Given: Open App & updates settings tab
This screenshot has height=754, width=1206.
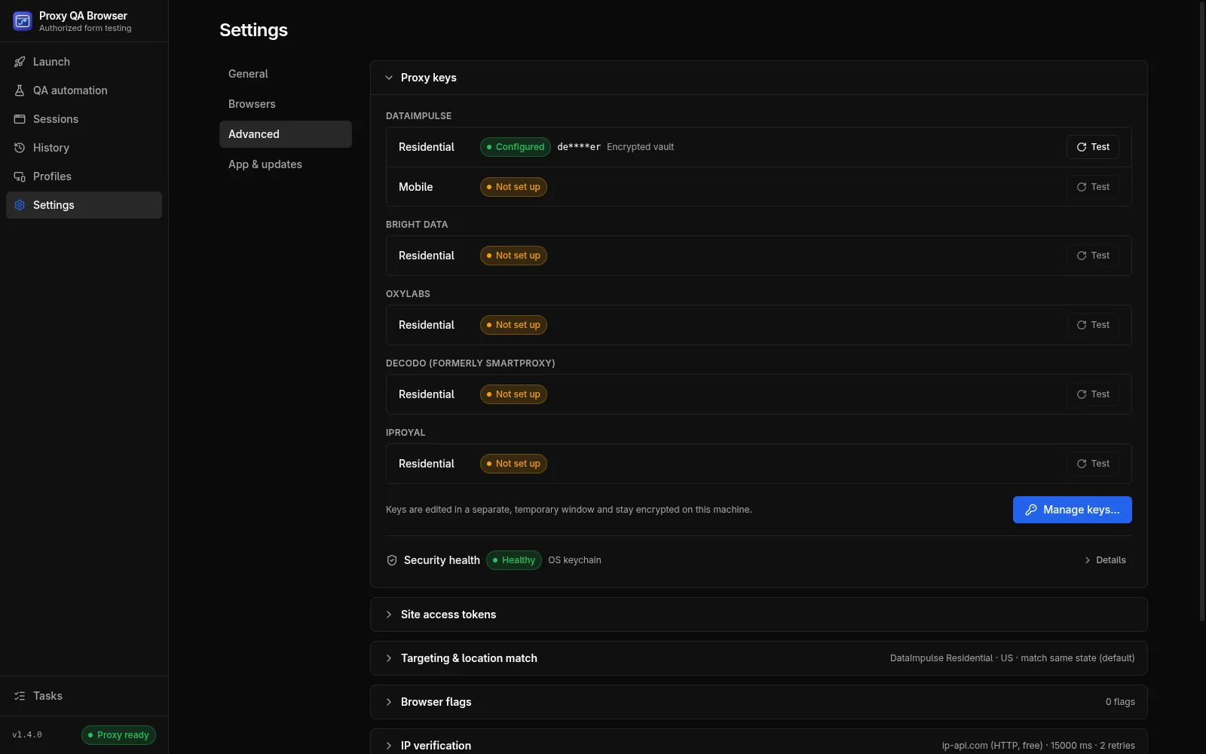Looking at the screenshot, I should tap(286, 164).
